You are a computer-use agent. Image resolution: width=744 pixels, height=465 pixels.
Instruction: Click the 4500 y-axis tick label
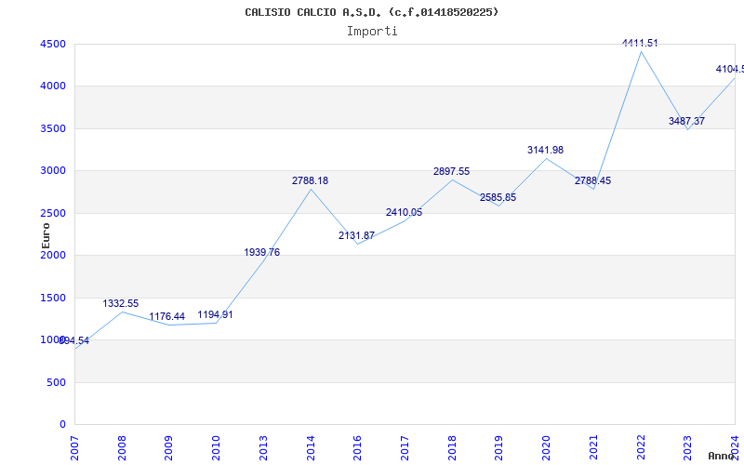coord(53,44)
